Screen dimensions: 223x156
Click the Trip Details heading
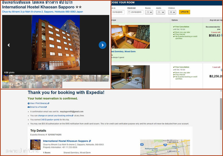point(38,131)
